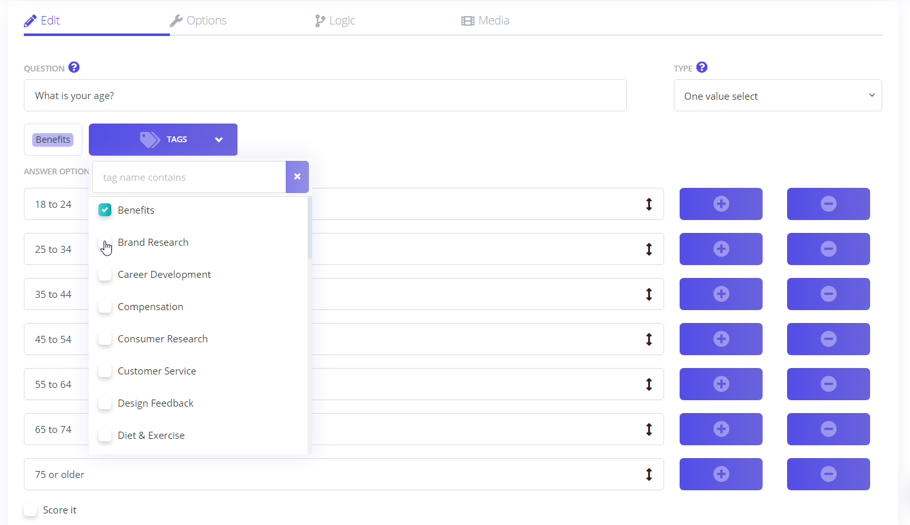Remove the 65 to 74 answer option
The width and height of the screenshot is (910, 525).
828,429
